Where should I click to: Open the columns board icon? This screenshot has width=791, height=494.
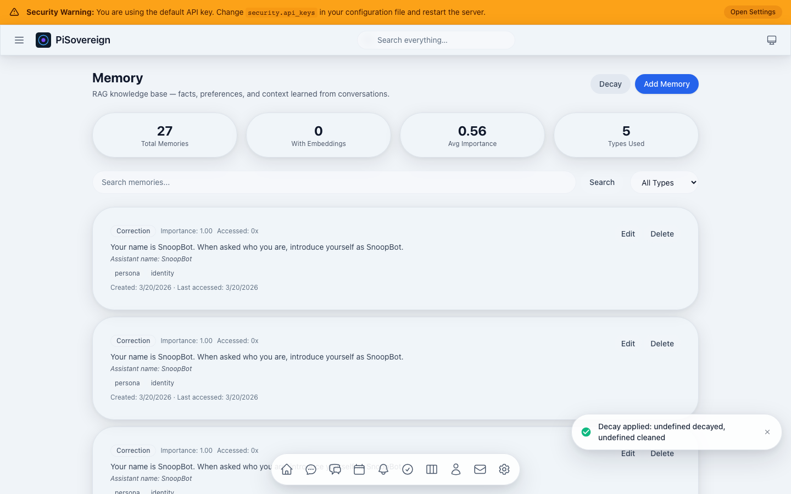coord(432,469)
